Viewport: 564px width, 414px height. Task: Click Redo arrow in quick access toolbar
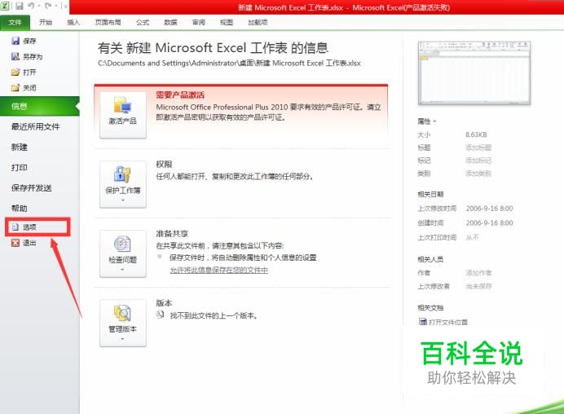pos(48,6)
